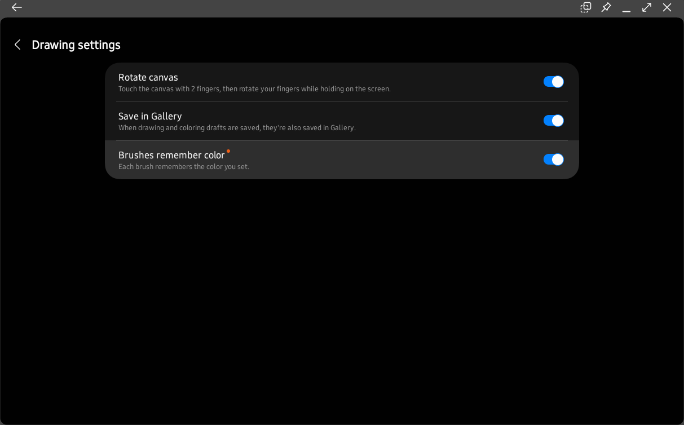
Task: Click the pin window icon
Action: coord(606,7)
